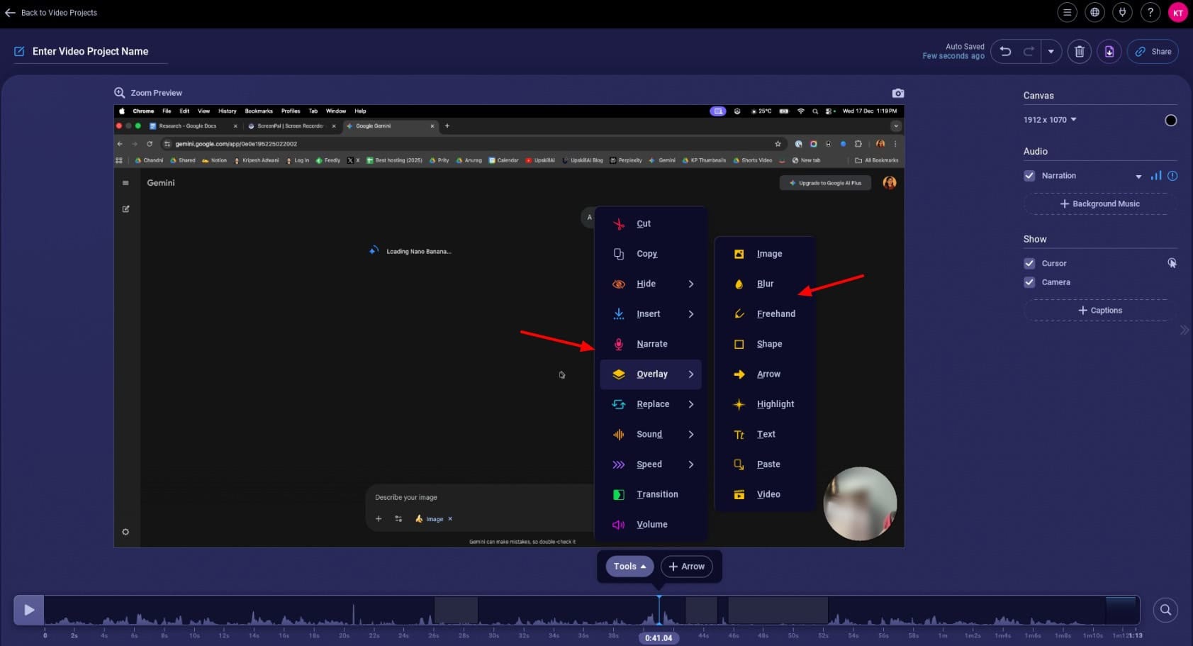Screen dimensions: 1193x646
Task: Expand the canvas size 1912 x 1070 dropdown
Action: [1050, 120]
